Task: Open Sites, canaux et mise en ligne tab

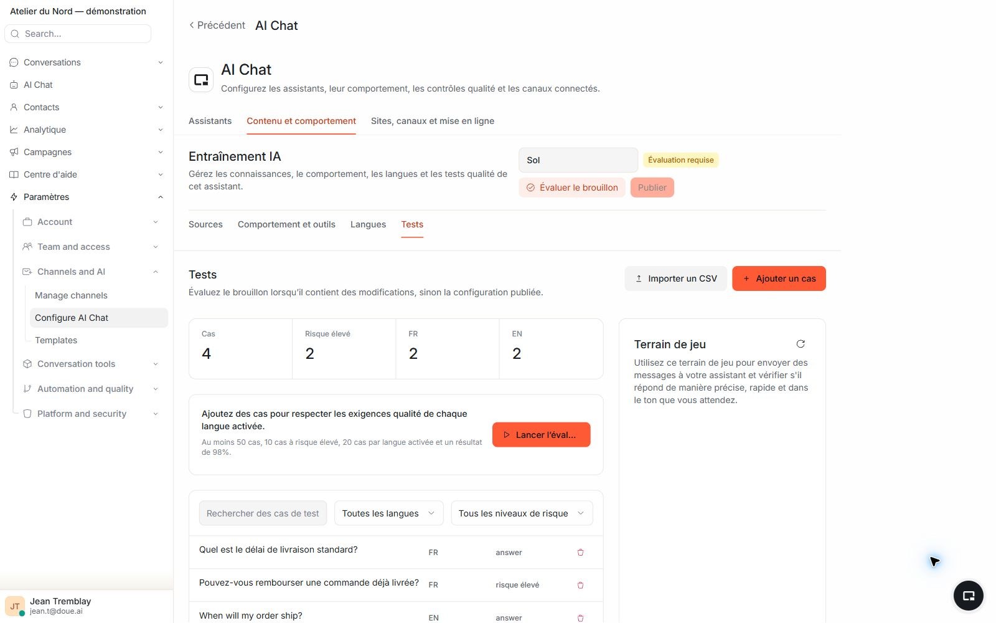Action: 433,121
